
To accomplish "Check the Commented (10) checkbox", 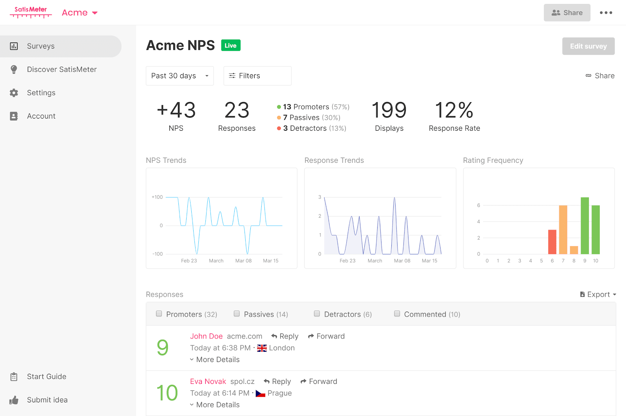I will (x=397, y=313).
